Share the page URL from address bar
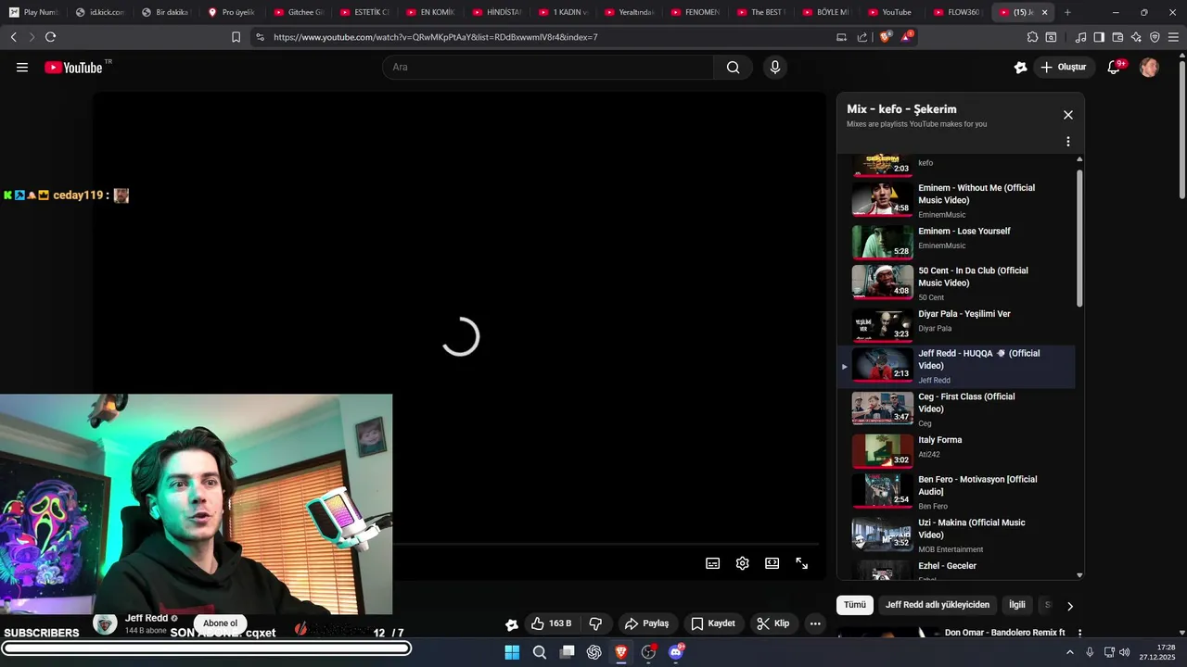Screen dimensions: 1187x667 [862, 37]
